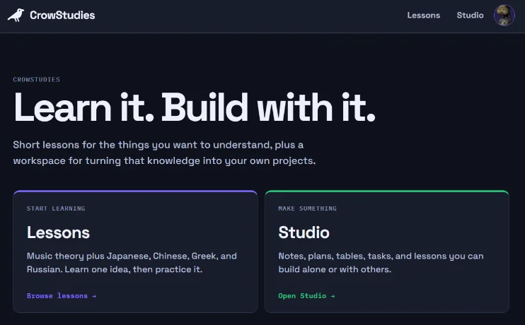
Task: Open the user profile avatar
Action: (504, 15)
